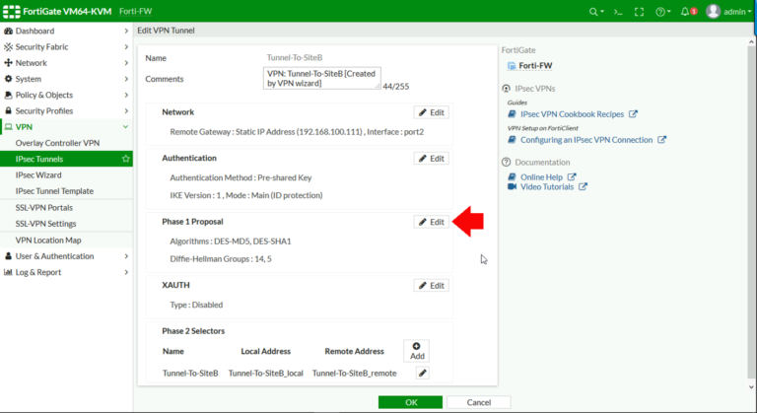757x413 pixels.
Task: Expand the Policy & Objects chevron
Action: coord(126,95)
